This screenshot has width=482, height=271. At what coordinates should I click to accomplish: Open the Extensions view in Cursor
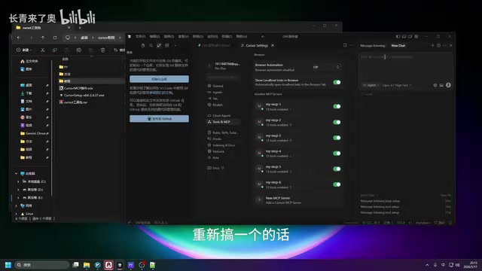click(167, 45)
